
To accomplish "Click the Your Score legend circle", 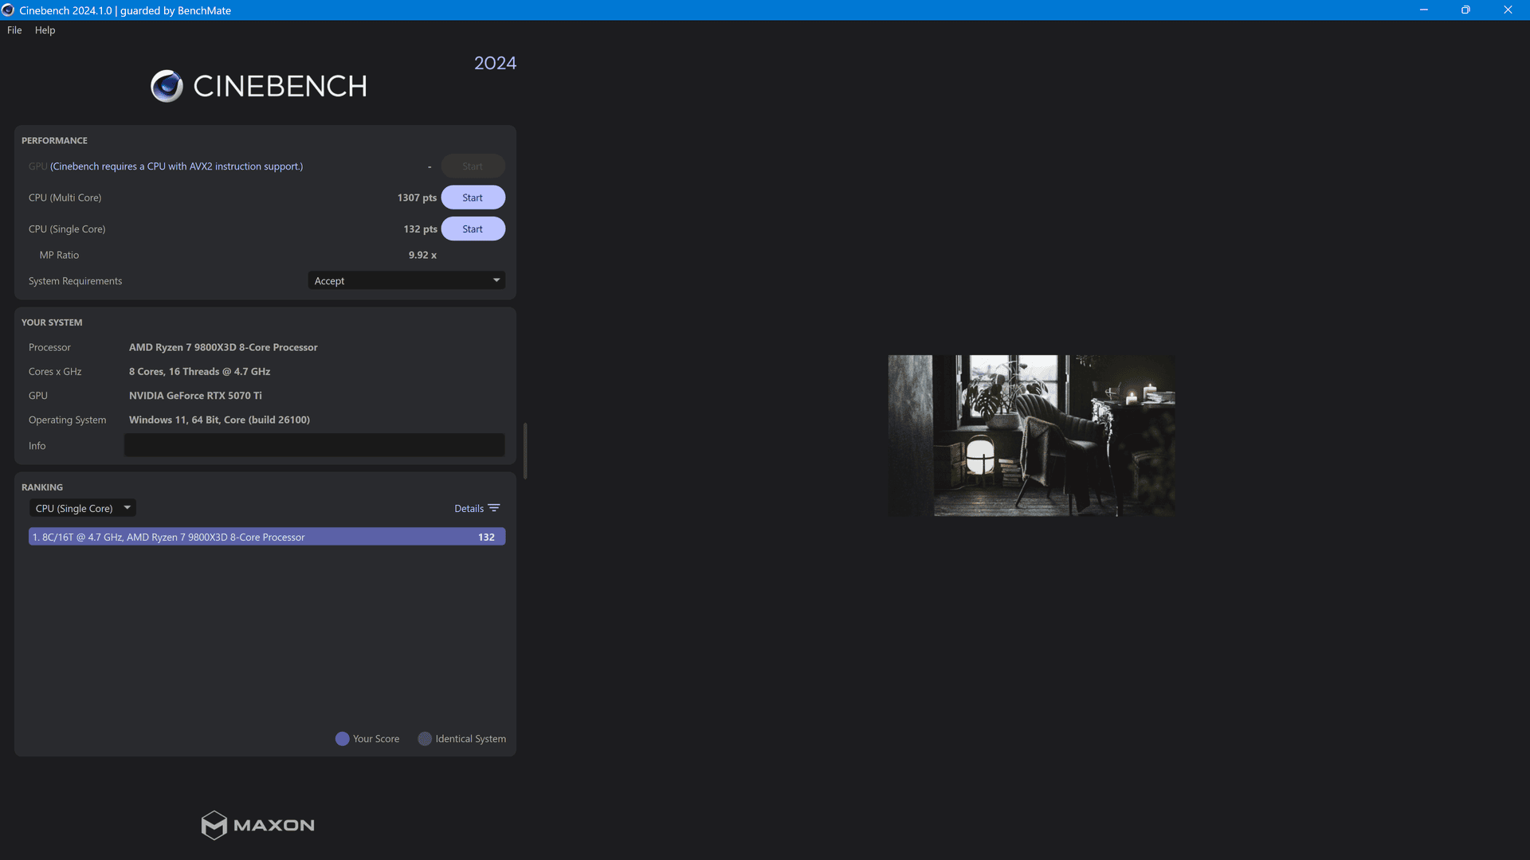I will click(343, 739).
